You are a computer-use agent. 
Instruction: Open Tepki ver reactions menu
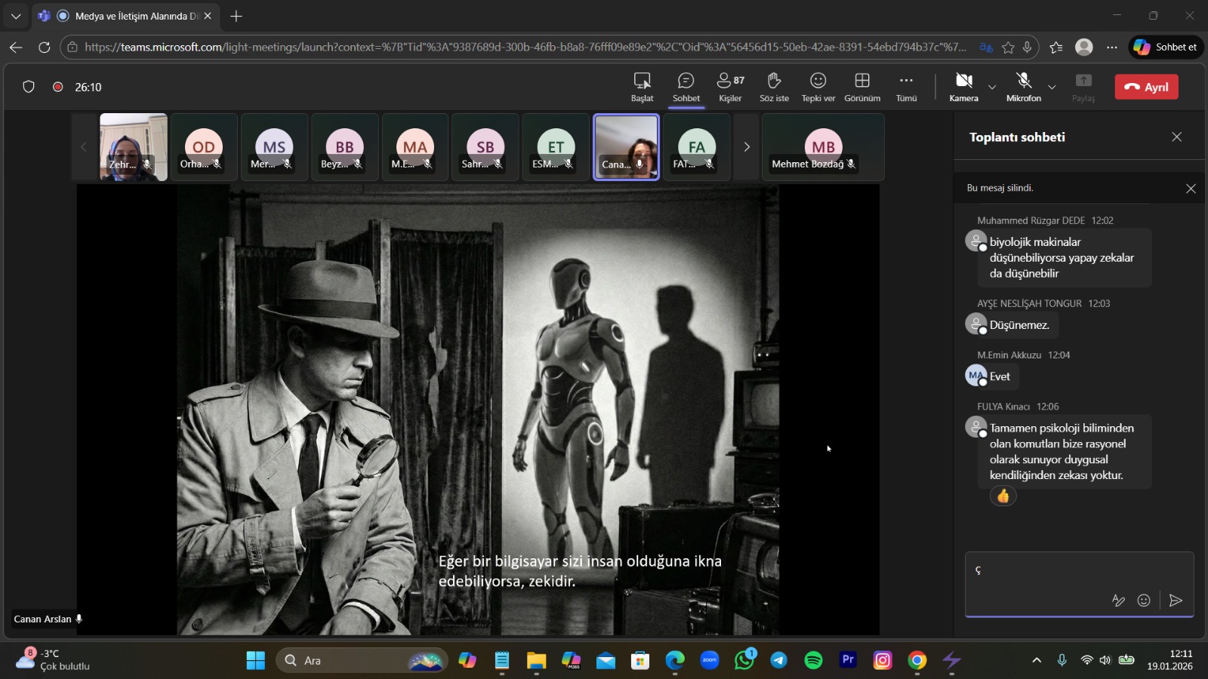pos(818,87)
